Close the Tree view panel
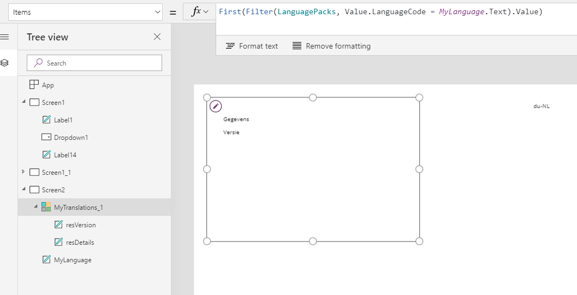The width and height of the screenshot is (577, 295). pos(157,37)
